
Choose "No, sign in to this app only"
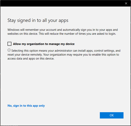click(x=26, y=106)
